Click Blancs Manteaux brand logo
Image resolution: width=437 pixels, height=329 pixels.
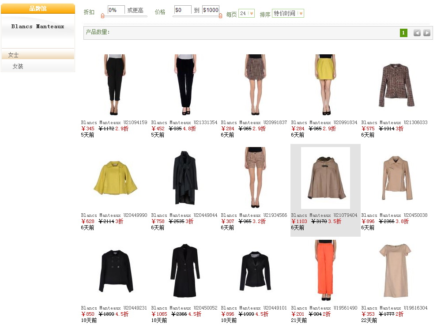click(x=38, y=26)
